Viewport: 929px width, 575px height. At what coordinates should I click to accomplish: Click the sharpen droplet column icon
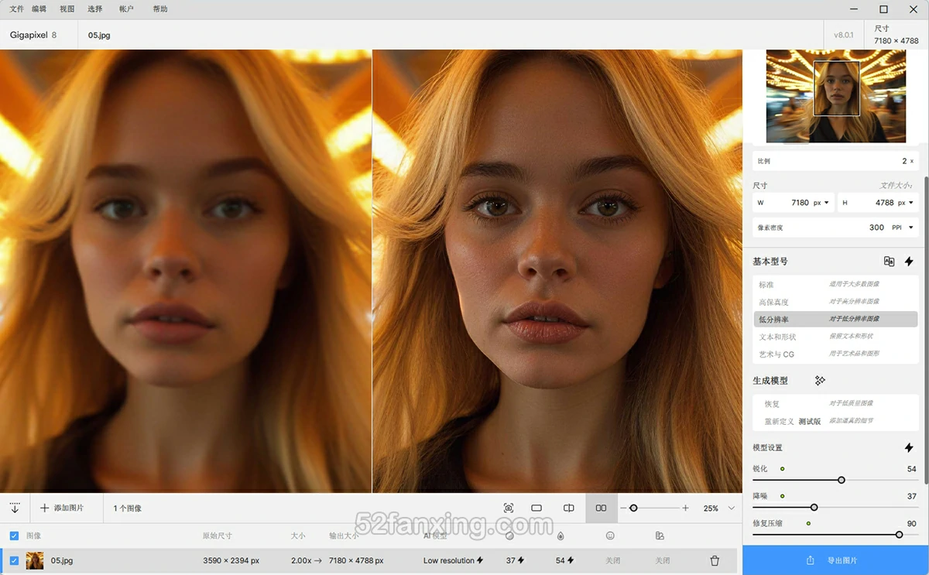click(x=560, y=536)
